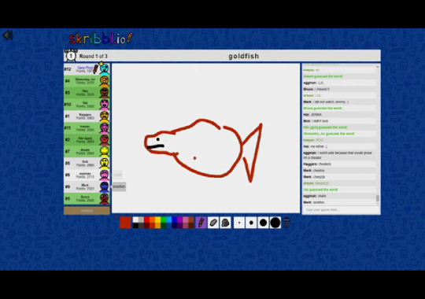
Task: Click the pencil drawer icon beside player #12
Action: [x=96, y=69]
